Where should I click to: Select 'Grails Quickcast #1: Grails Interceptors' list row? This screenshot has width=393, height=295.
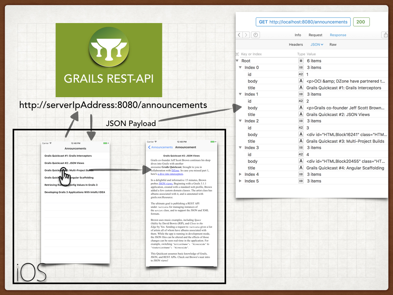[x=76, y=156]
